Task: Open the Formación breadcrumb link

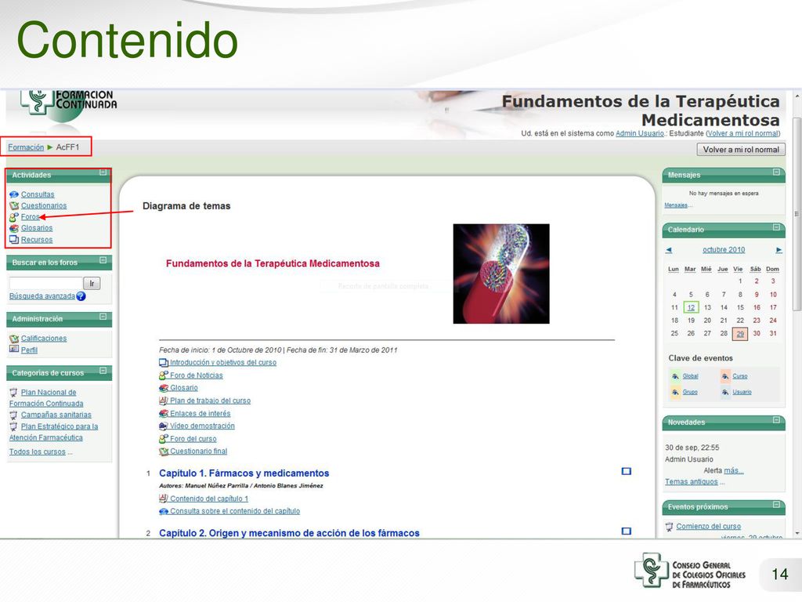Action: point(26,147)
